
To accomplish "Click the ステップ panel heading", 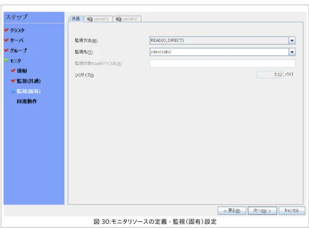I will tap(17, 17).
